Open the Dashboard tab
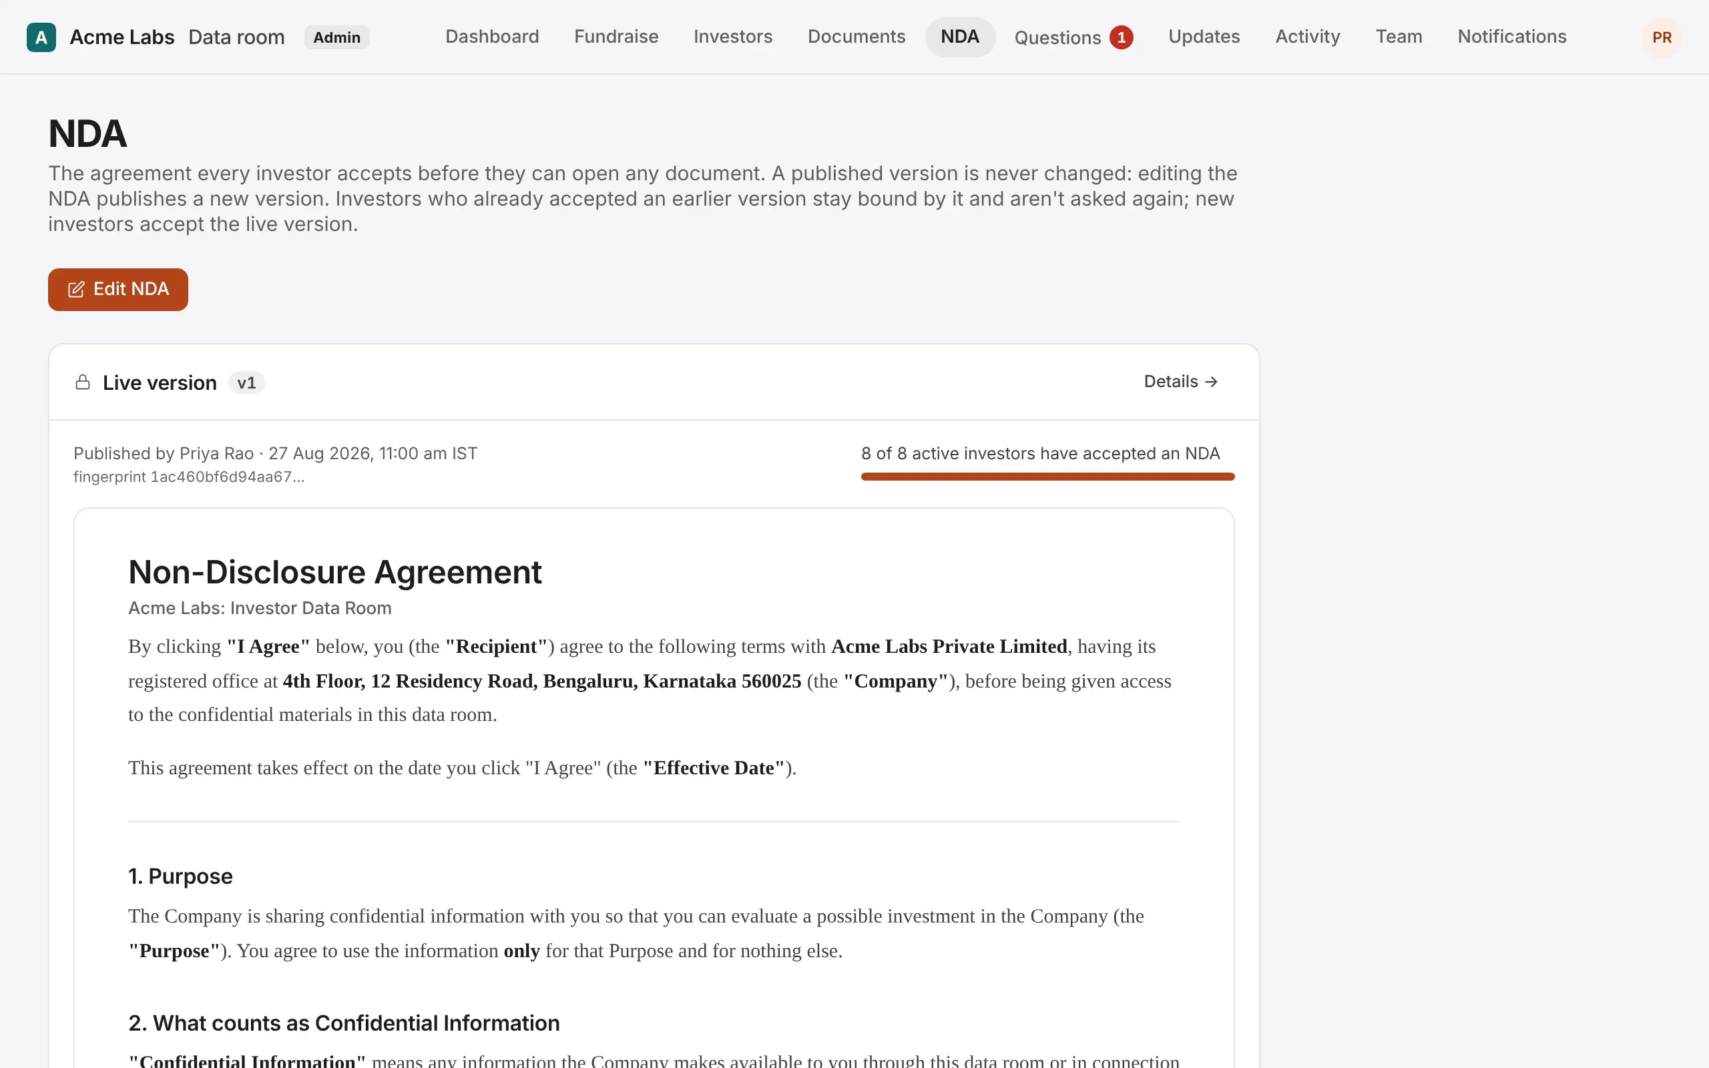 [491, 37]
